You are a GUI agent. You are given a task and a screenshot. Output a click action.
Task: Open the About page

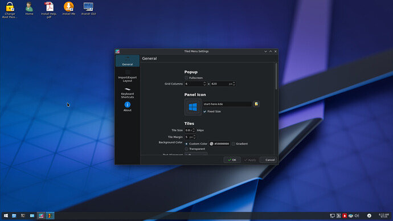(128, 107)
